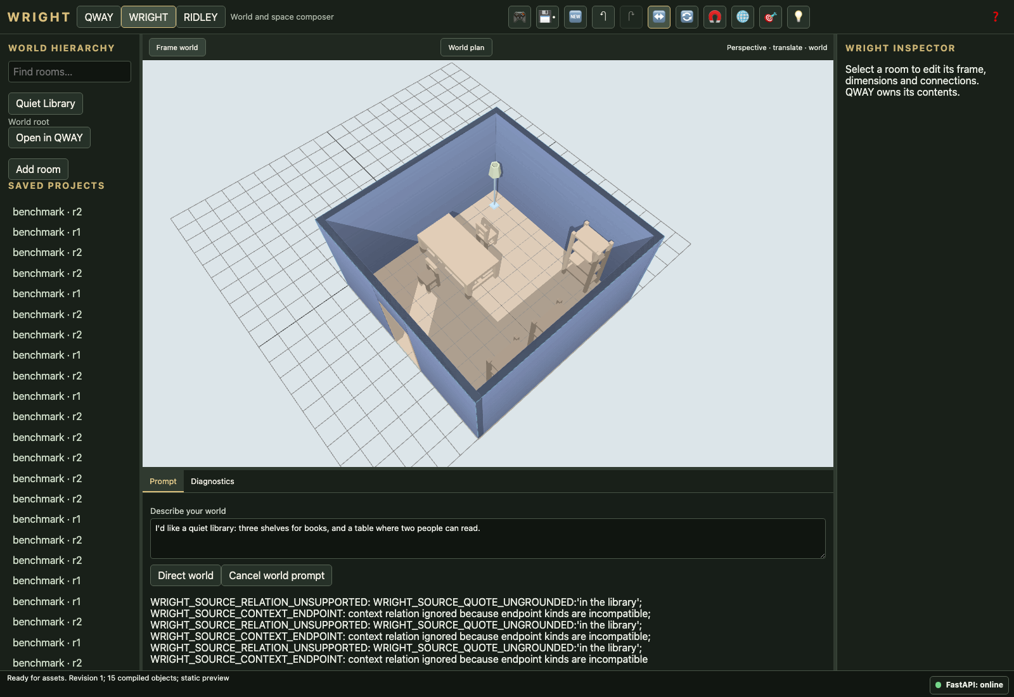Select the translate double-arrow tool

pyautogui.click(x=659, y=17)
